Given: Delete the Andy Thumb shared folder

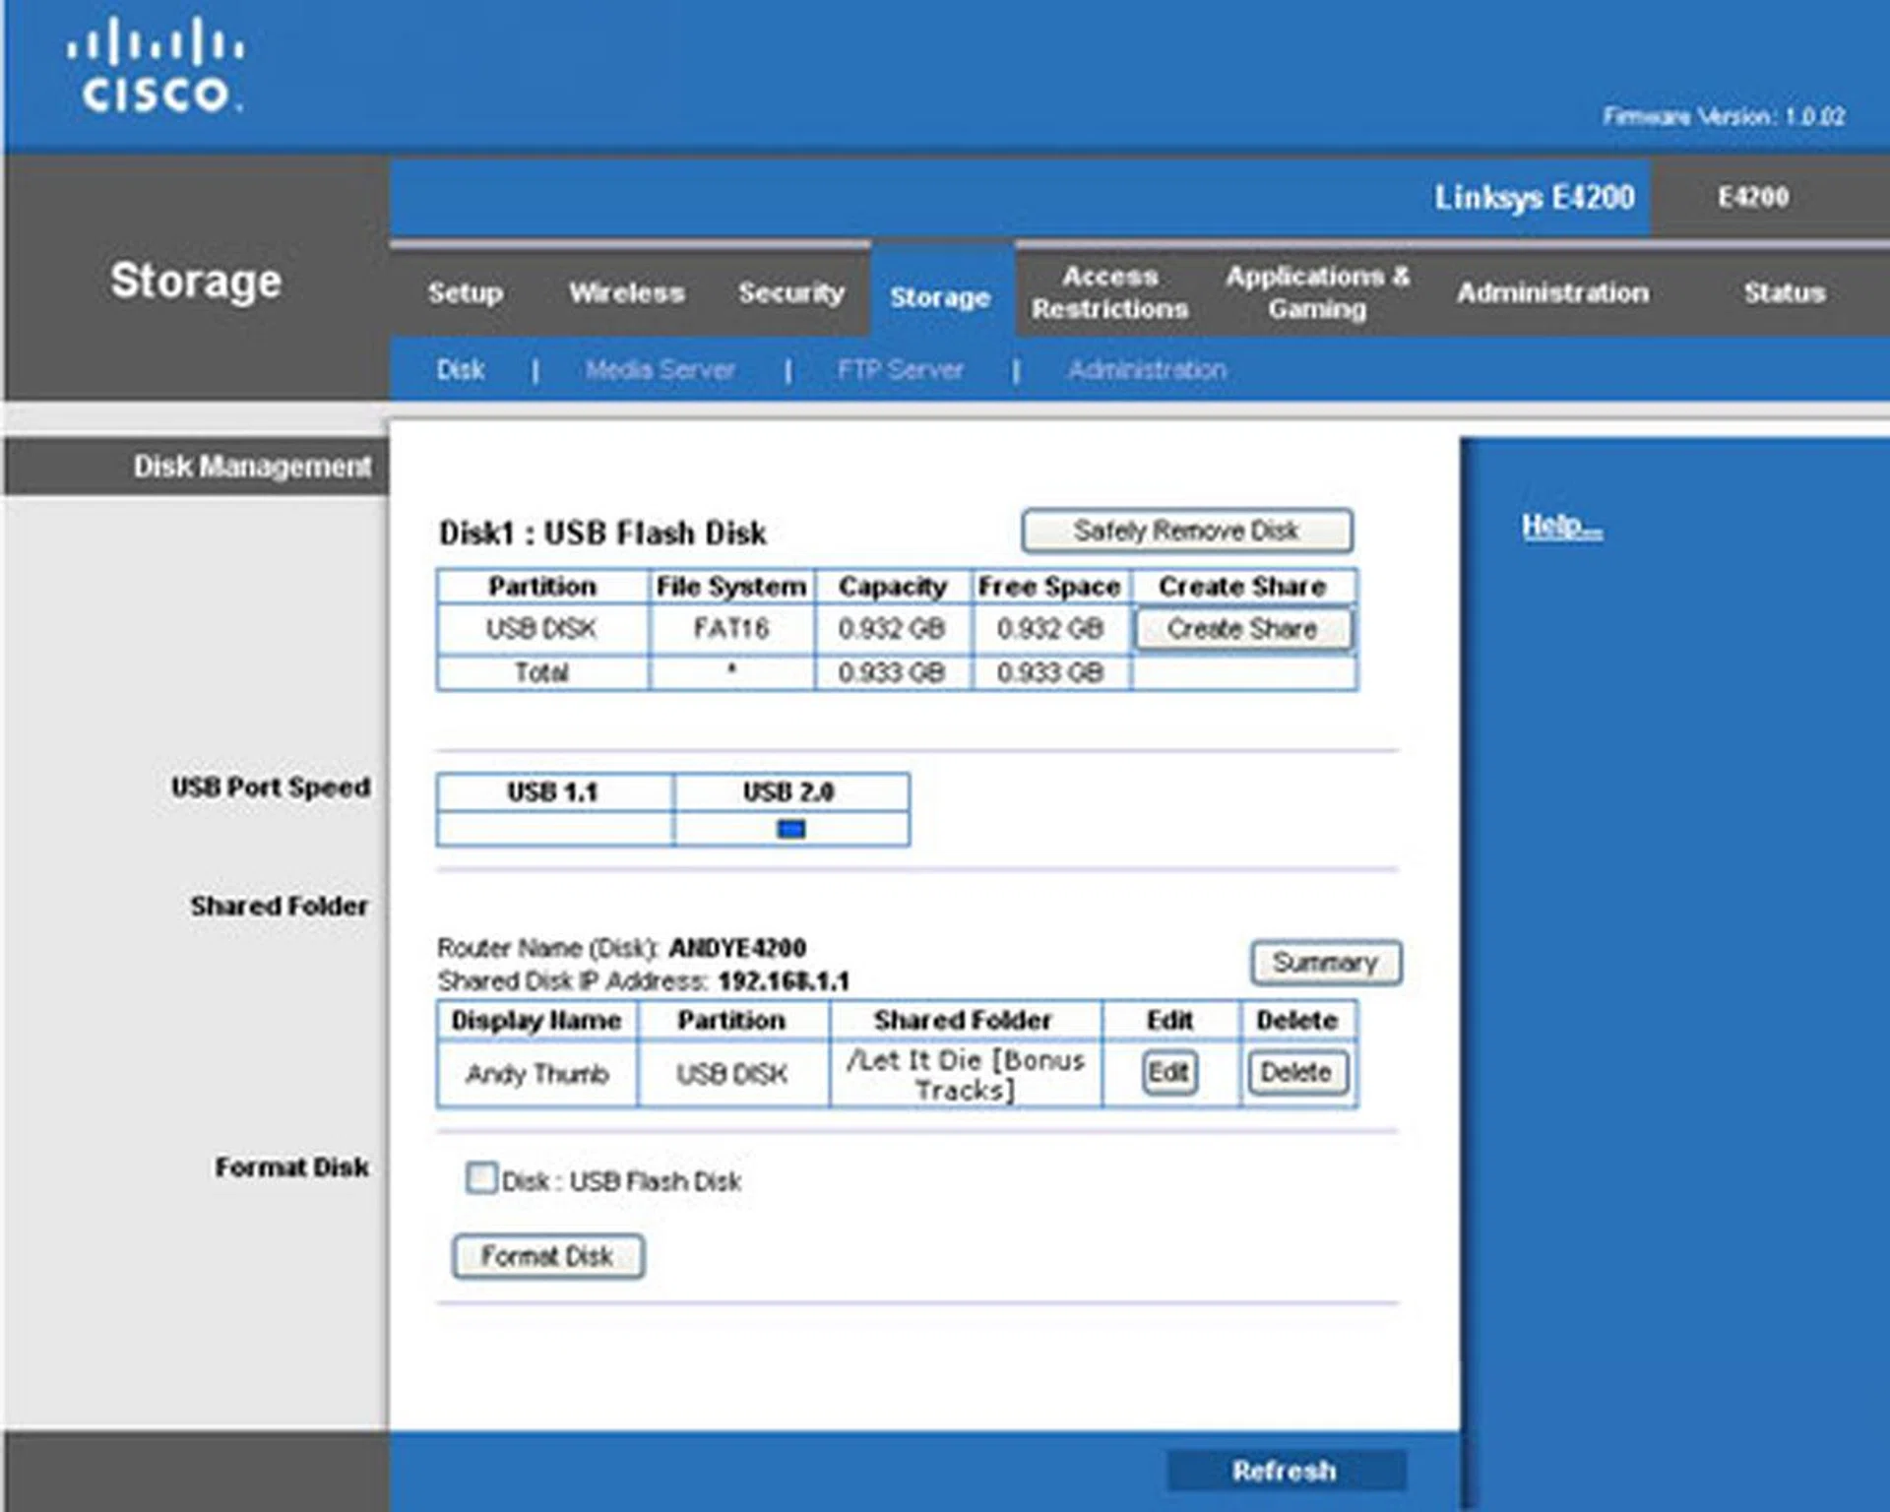Looking at the screenshot, I should click(x=1295, y=1072).
